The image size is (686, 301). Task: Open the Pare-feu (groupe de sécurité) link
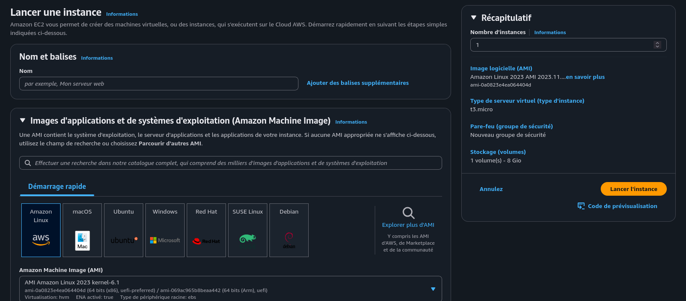click(511, 126)
